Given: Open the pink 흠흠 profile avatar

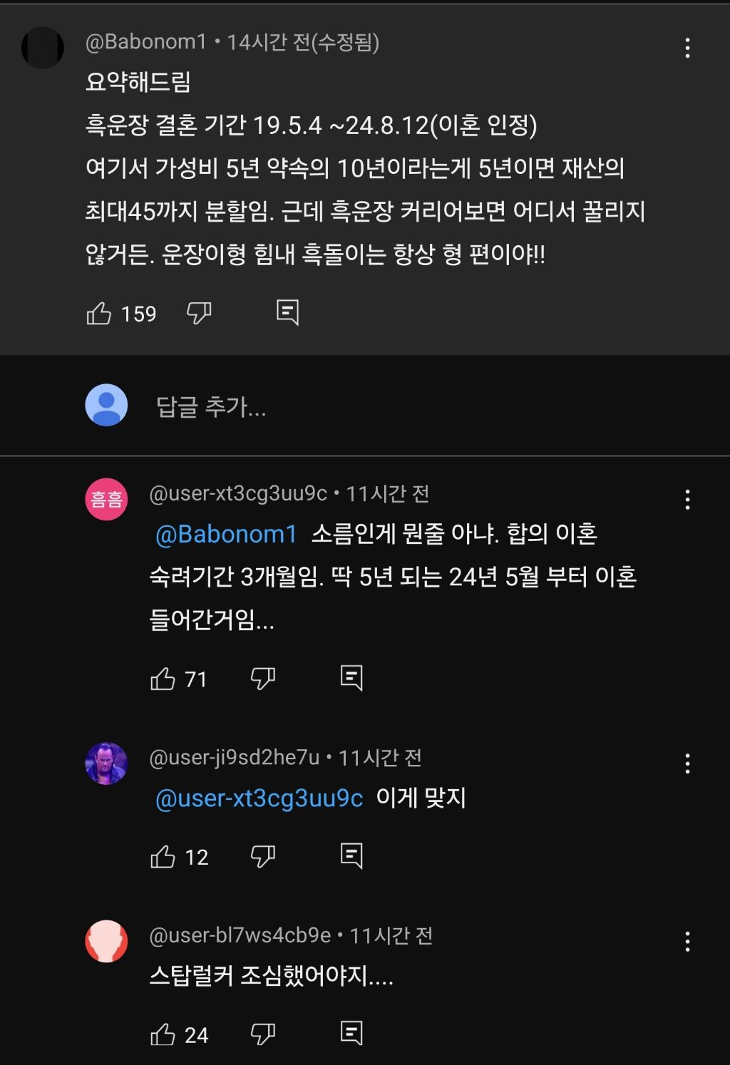Looking at the screenshot, I should click(106, 499).
